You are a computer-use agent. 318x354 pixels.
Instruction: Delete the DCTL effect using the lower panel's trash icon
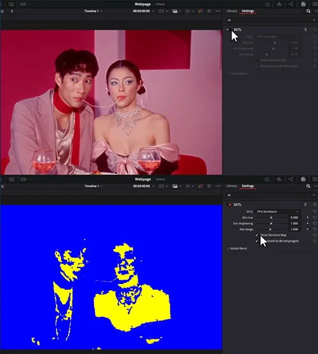coord(305,205)
